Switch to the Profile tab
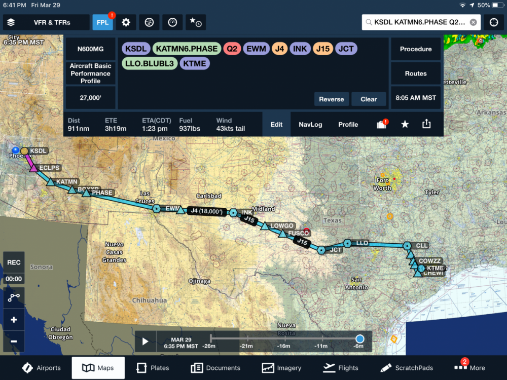Screen dimensions: 507x380 [x=348, y=125]
